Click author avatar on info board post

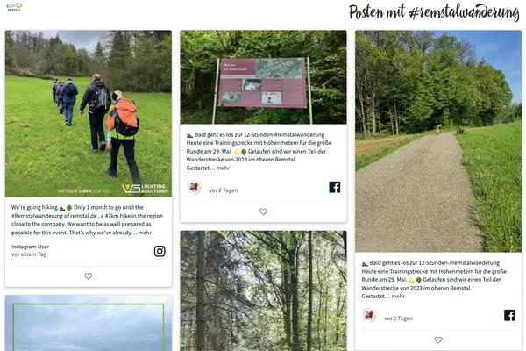(x=194, y=187)
